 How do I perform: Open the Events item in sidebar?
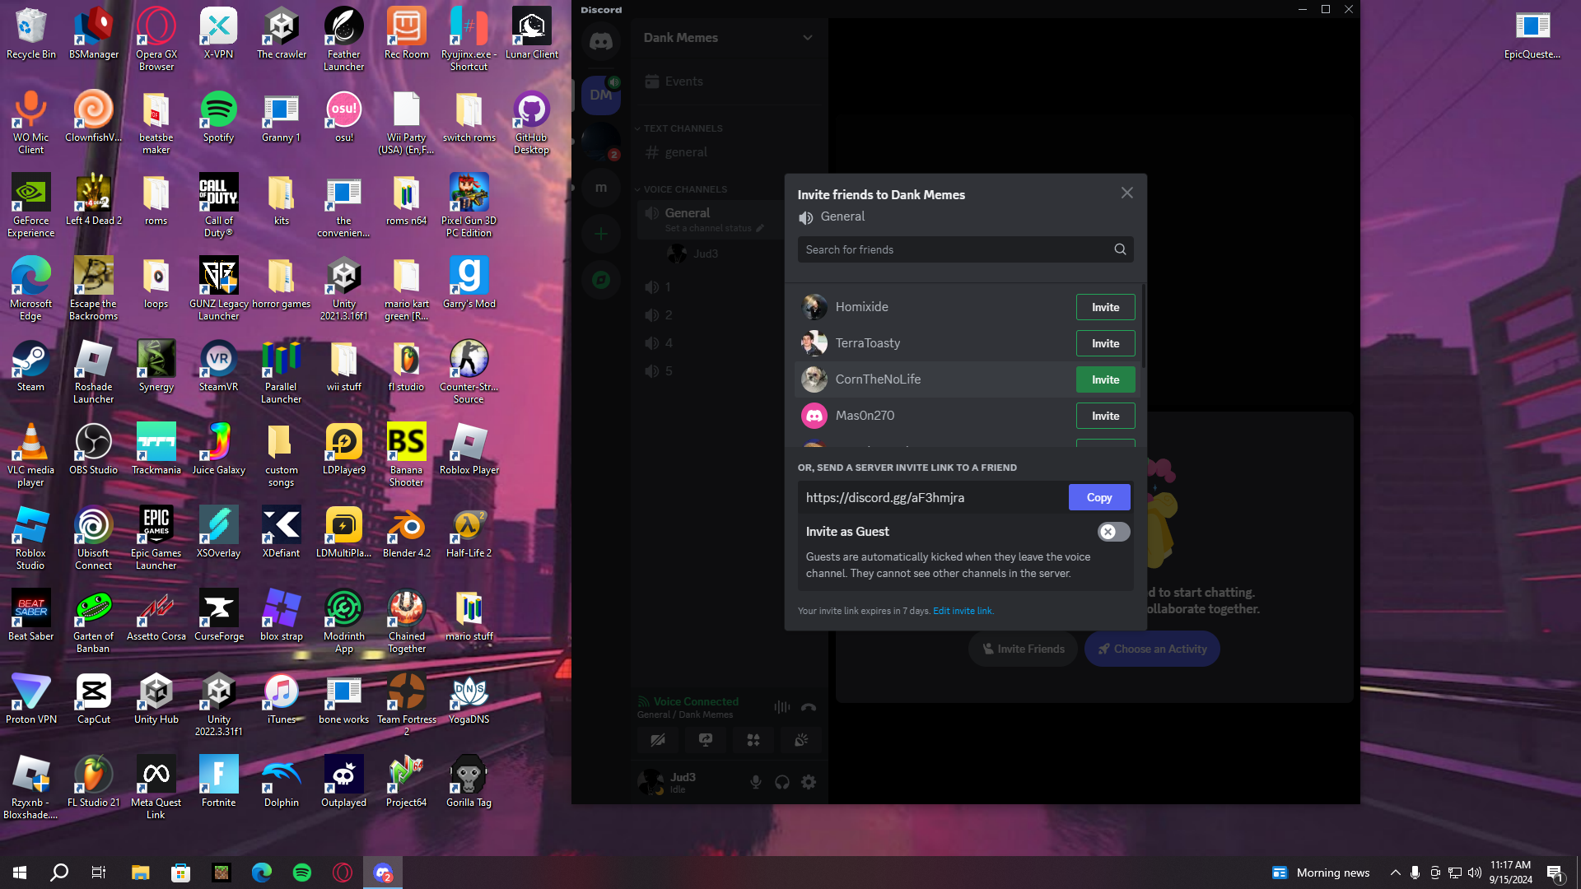(x=683, y=81)
